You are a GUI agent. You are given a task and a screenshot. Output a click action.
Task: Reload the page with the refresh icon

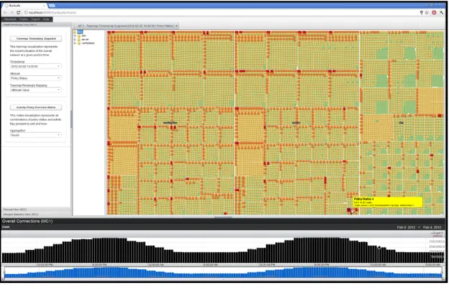tap(18, 13)
